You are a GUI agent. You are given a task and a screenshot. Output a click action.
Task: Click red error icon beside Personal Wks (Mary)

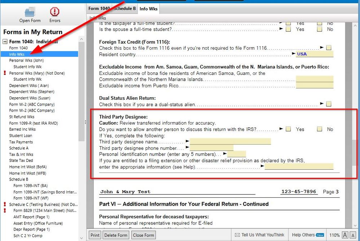[x=5, y=73]
